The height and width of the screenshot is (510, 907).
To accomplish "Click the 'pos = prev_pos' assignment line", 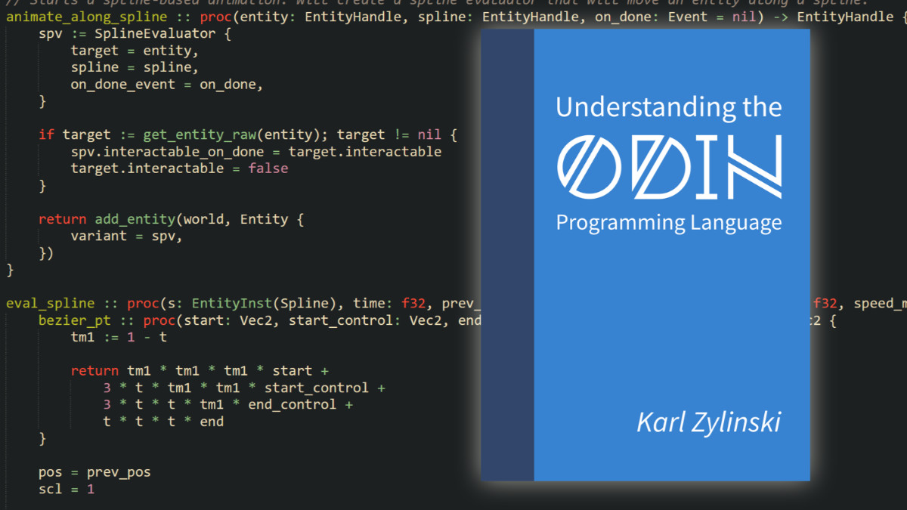I will coord(94,472).
